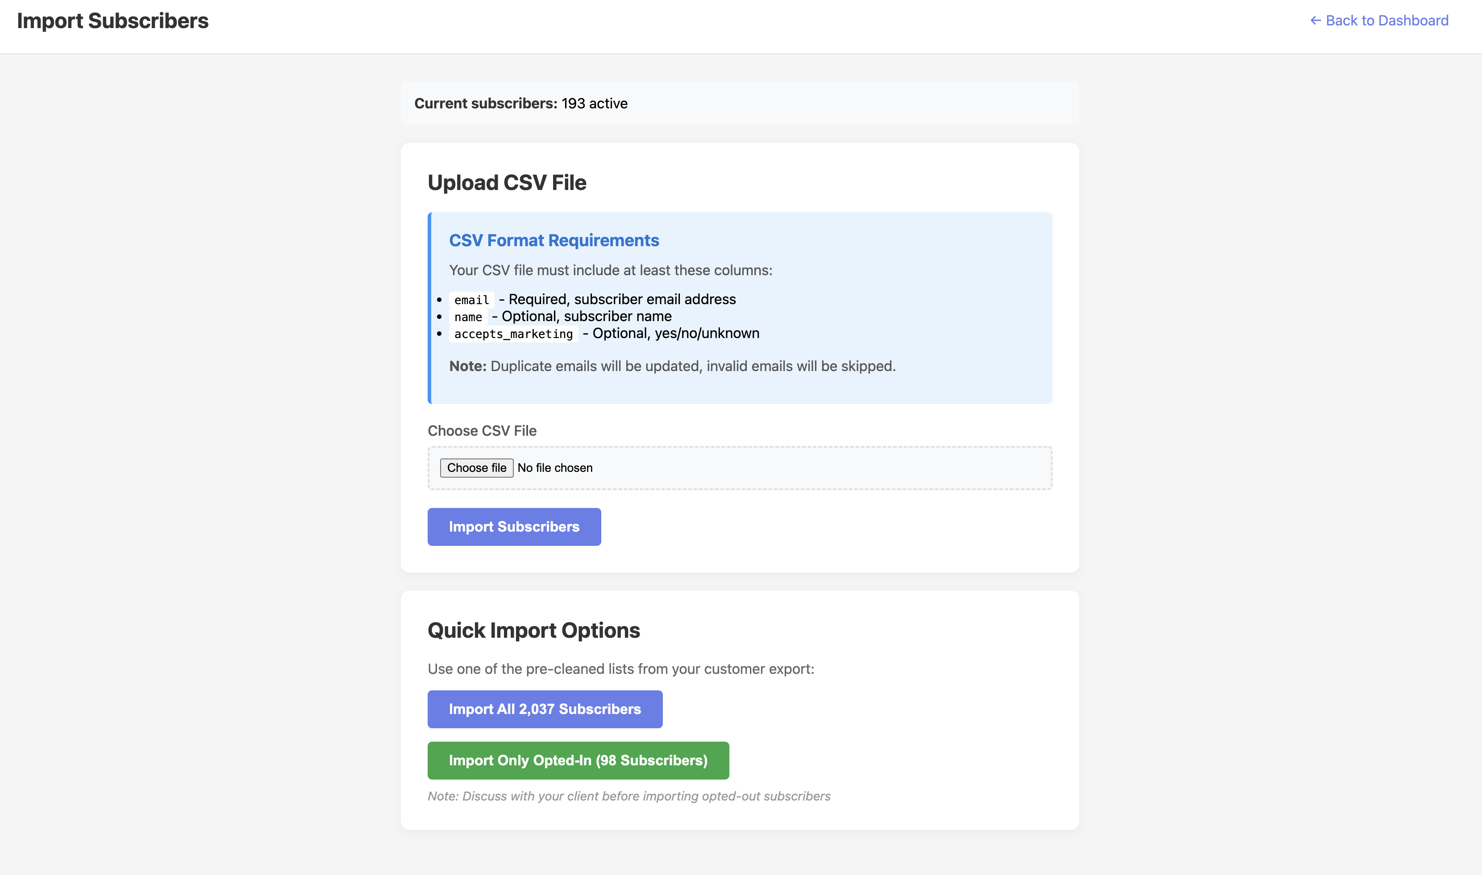Import All 2,037 Subscribers
The width and height of the screenshot is (1482, 875).
pyautogui.click(x=545, y=709)
